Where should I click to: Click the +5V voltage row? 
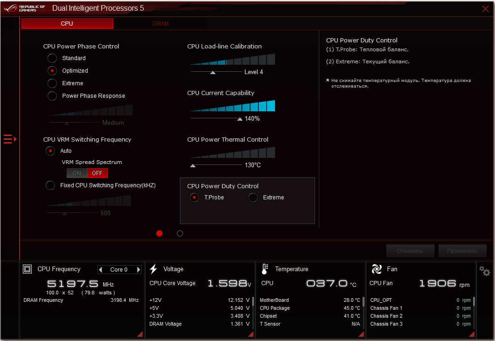pos(199,308)
